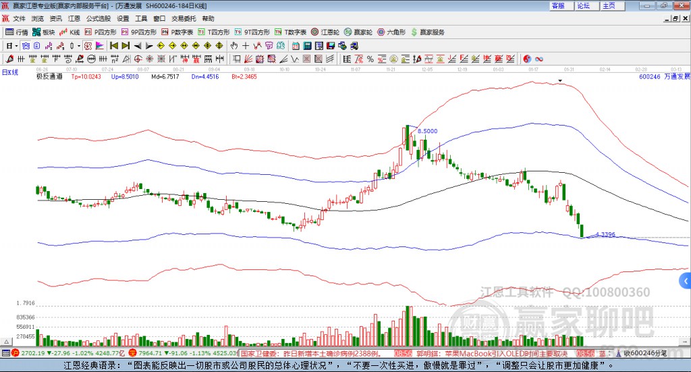Screen dimensions: 691x372
Task: Select the crosshair cursor tool
Action: pos(246,45)
